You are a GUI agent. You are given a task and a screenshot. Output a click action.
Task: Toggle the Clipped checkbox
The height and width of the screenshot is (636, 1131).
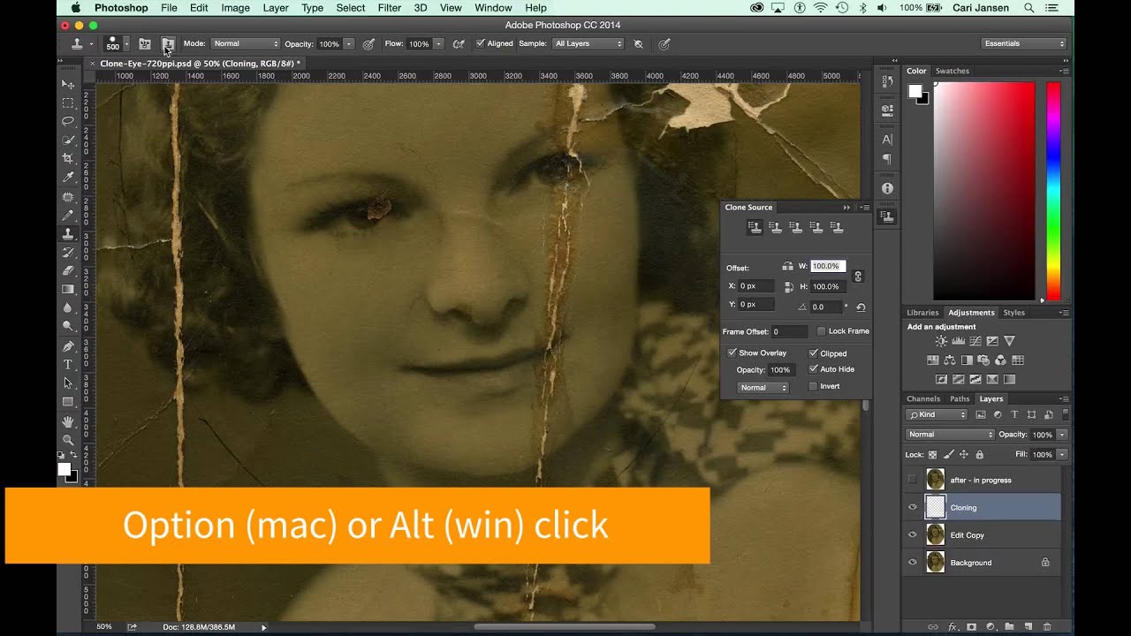coord(813,352)
